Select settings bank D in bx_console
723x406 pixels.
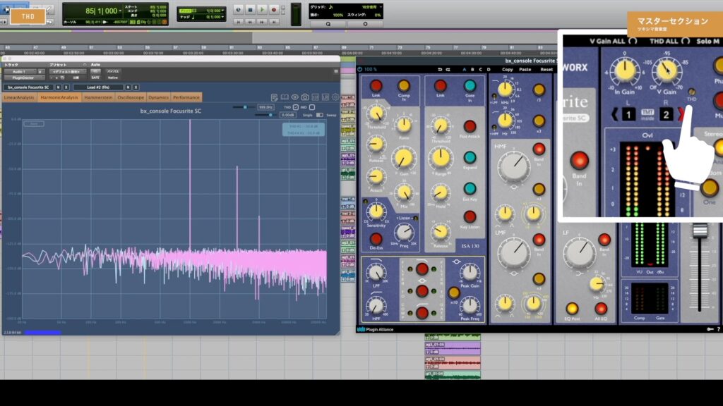click(489, 70)
